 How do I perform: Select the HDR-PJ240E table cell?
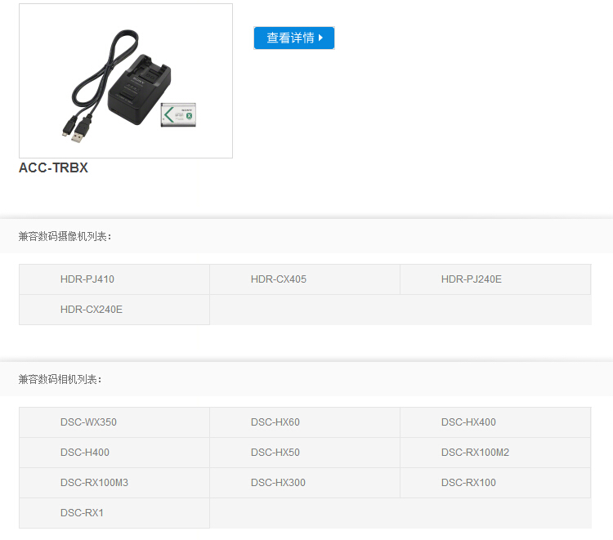click(x=495, y=279)
